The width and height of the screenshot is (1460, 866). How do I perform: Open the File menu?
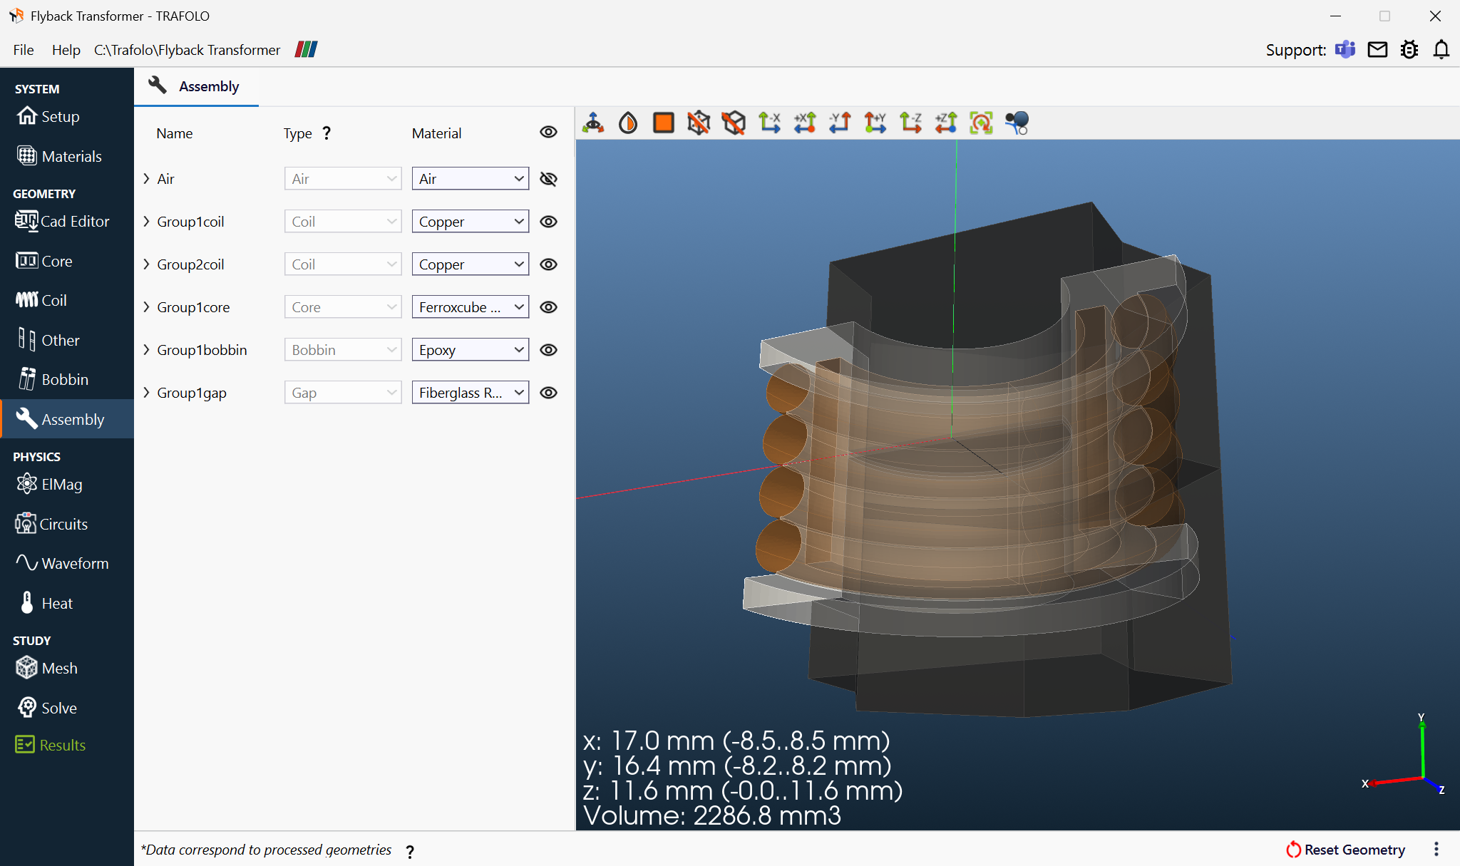24,50
